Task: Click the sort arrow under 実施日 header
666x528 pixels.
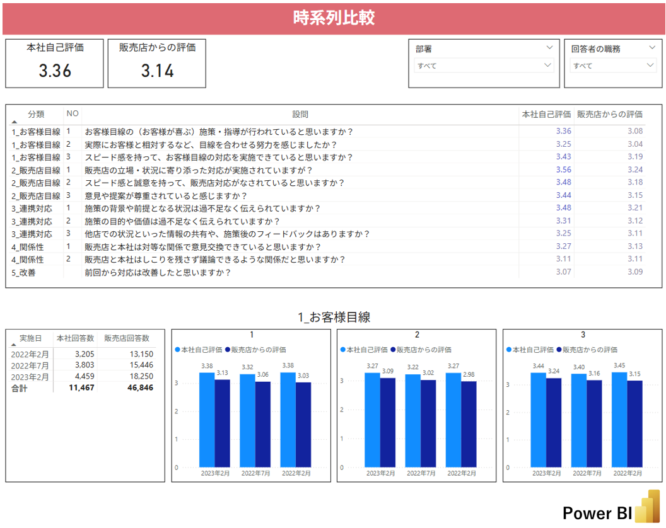Action: pos(15,345)
